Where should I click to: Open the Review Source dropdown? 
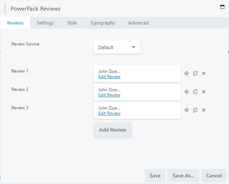point(117,47)
